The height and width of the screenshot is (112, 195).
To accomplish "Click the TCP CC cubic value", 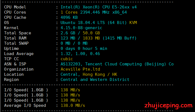I will tap(67, 59).
